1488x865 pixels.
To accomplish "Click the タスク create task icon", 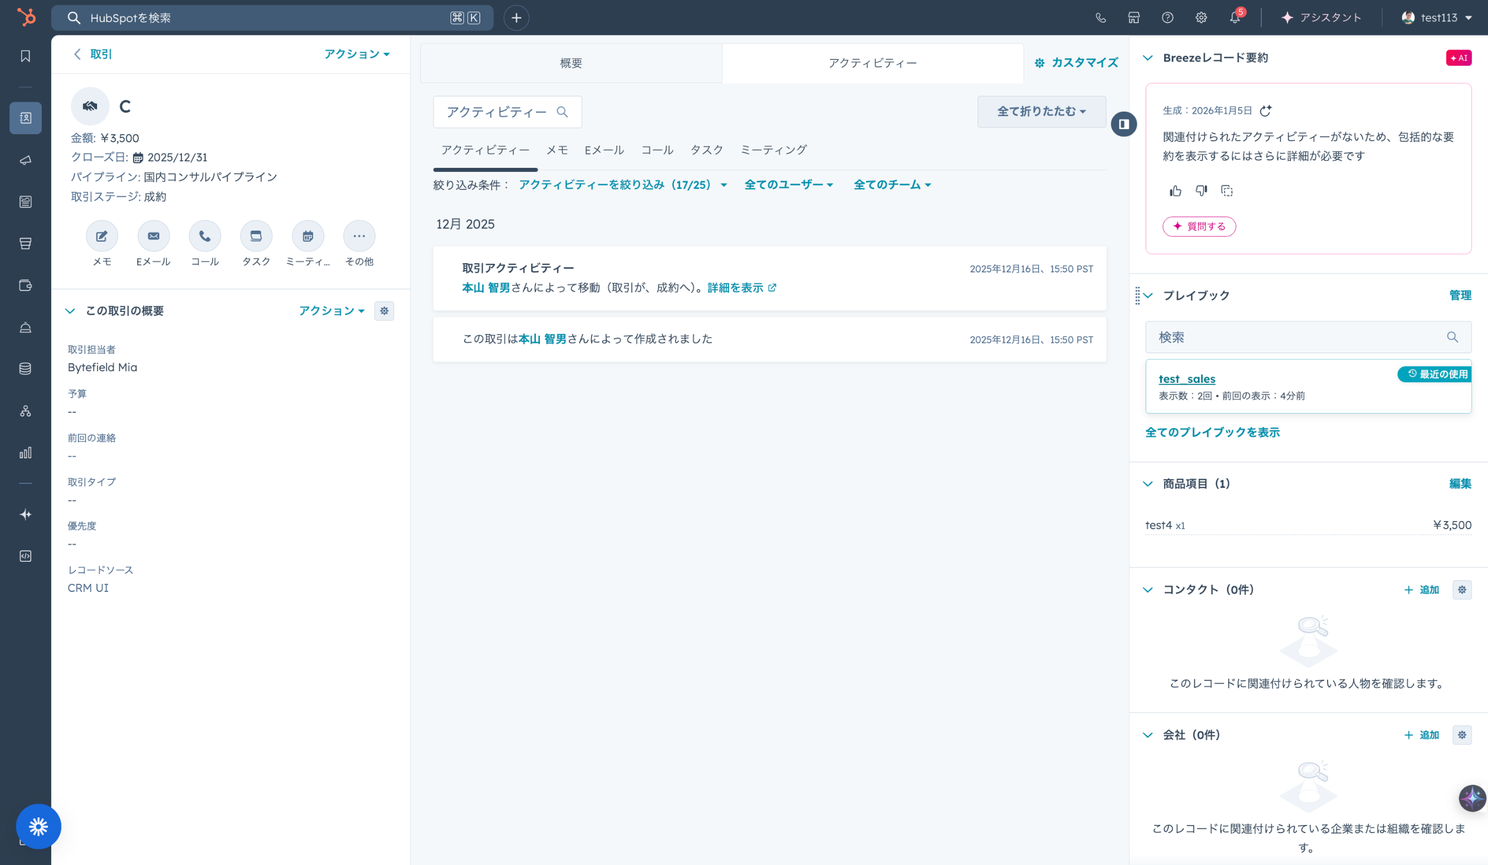I will pos(256,236).
